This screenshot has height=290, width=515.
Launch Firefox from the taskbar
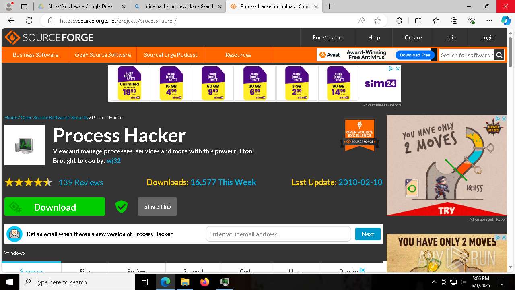click(204, 282)
